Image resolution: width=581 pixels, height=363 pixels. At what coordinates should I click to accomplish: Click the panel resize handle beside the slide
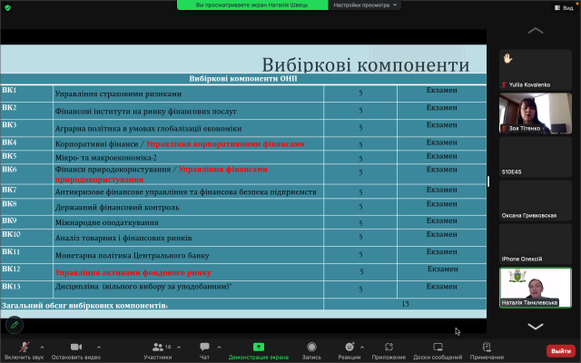pyautogui.click(x=488, y=181)
